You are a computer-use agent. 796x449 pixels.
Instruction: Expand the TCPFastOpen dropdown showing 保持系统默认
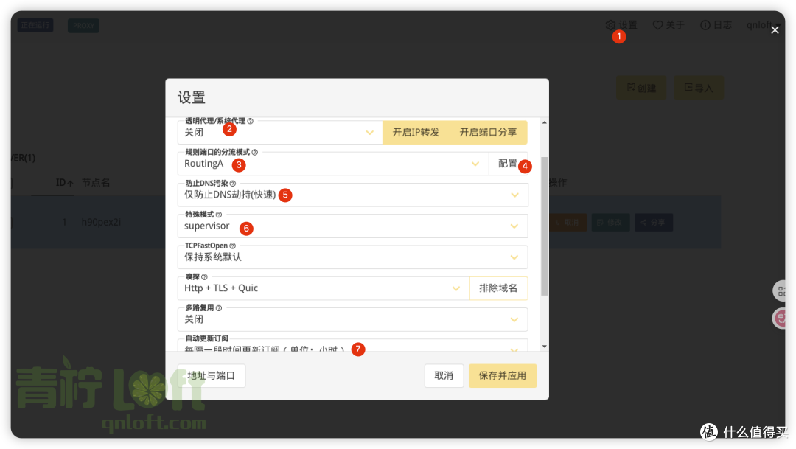click(x=353, y=257)
